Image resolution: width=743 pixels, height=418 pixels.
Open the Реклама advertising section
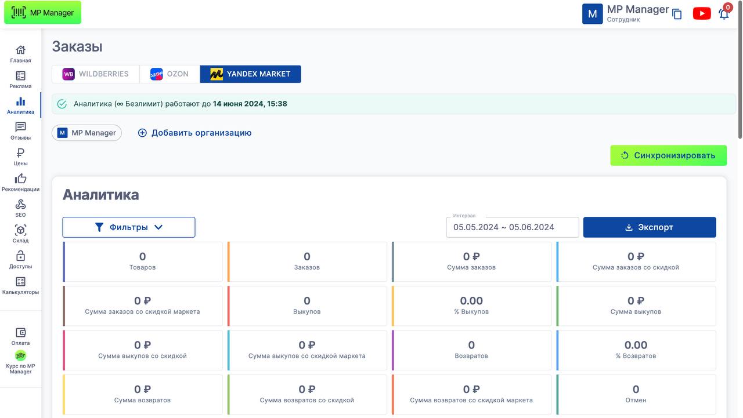20,79
